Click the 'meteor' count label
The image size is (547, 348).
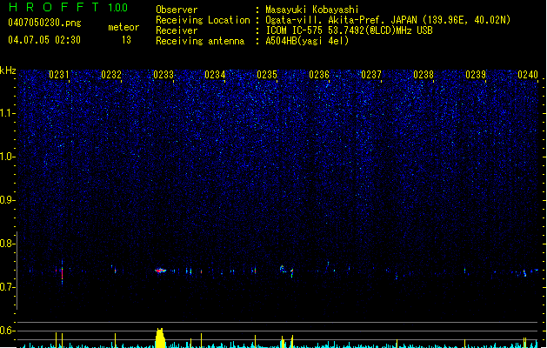123,27
